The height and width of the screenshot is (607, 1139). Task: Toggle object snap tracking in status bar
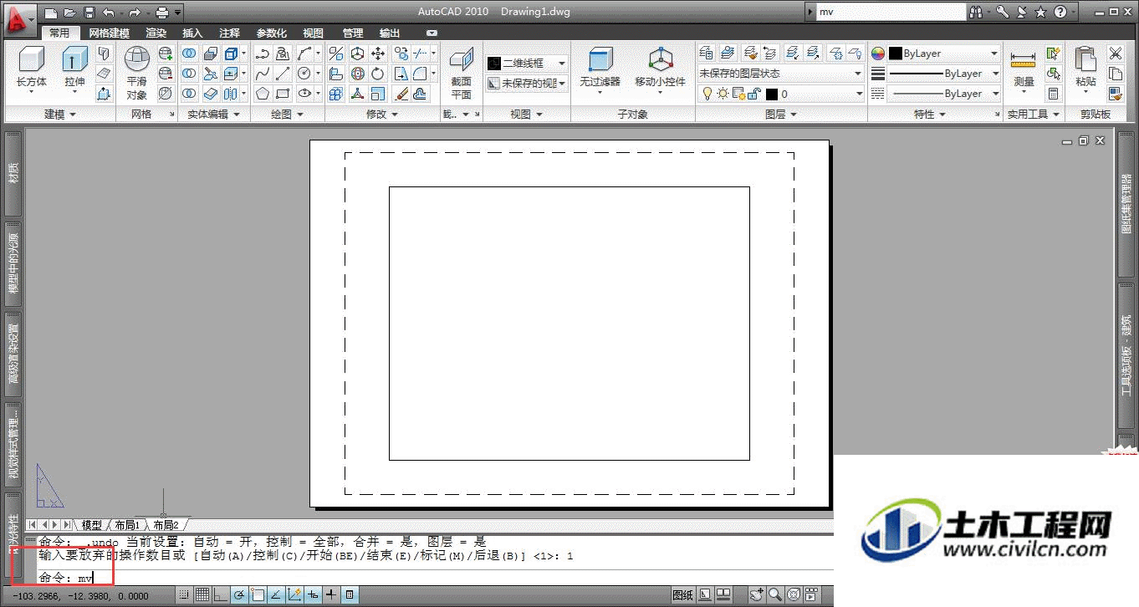276,595
